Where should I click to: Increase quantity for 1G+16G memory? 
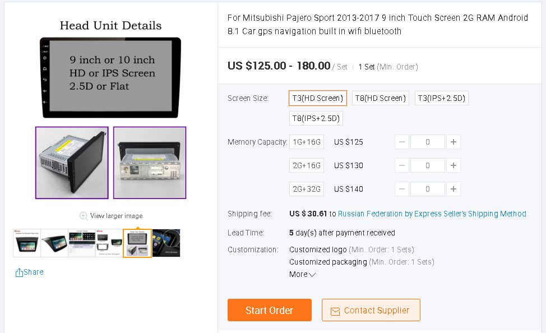click(x=454, y=142)
